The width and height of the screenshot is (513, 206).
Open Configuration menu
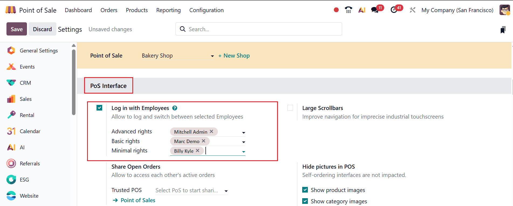tap(206, 10)
